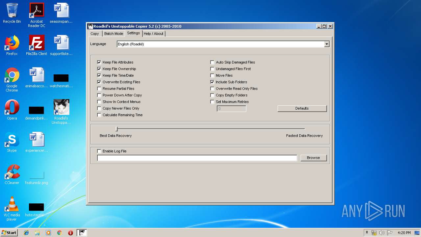The width and height of the screenshot is (421, 237).
Task: Check Undamaged Files First
Action: click(x=212, y=69)
